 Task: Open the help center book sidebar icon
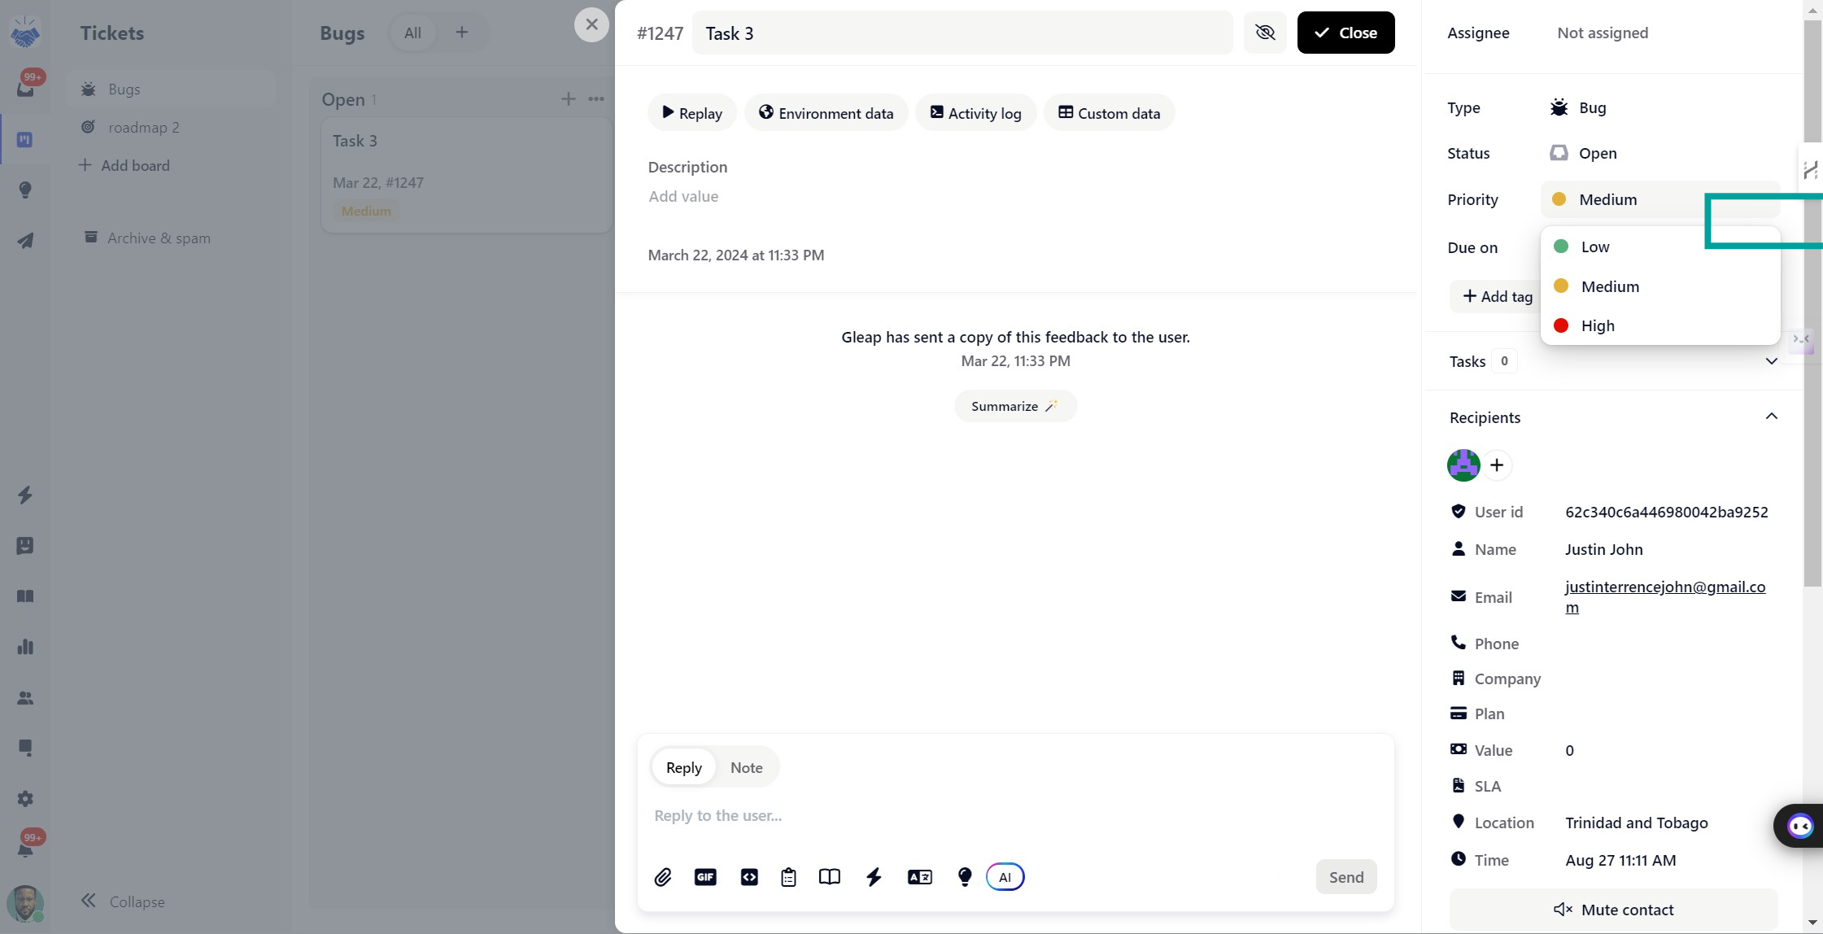point(25,596)
